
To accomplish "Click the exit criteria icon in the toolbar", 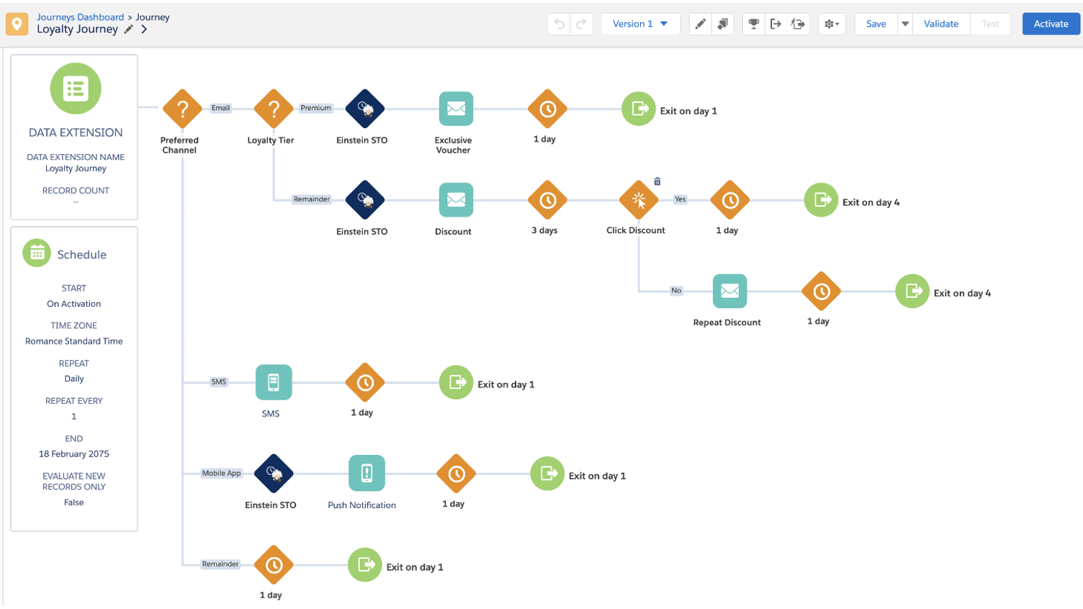I will pyautogui.click(x=776, y=24).
